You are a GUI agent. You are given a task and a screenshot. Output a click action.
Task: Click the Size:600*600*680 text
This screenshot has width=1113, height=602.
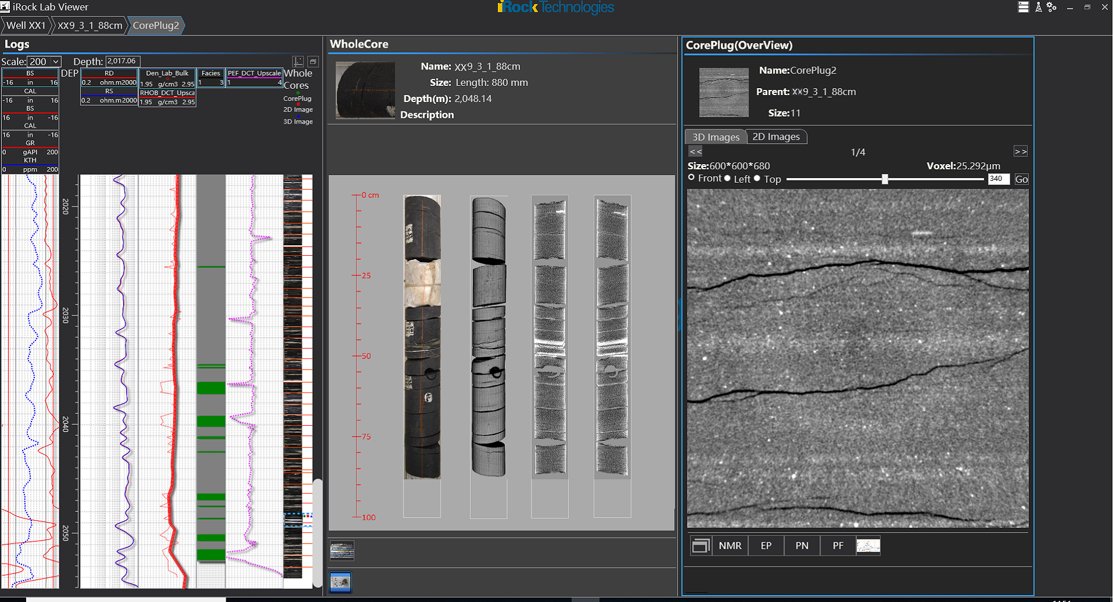click(x=729, y=166)
